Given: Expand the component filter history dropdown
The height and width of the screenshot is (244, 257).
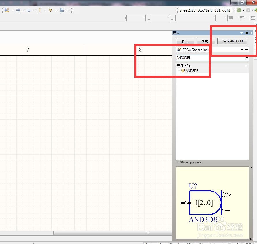Looking at the screenshot, I should coord(247,58).
